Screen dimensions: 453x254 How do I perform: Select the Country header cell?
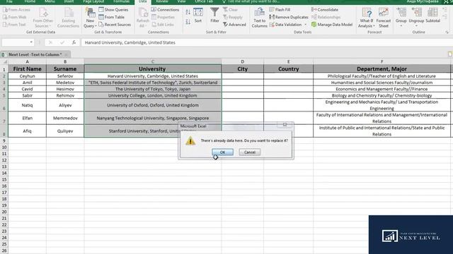(288, 69)
